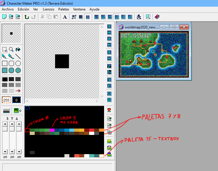Image resolution: width=218 pixels, height=171 pixels.
Task: Click the grayscale gradient palette button
Action: (6, 111)
